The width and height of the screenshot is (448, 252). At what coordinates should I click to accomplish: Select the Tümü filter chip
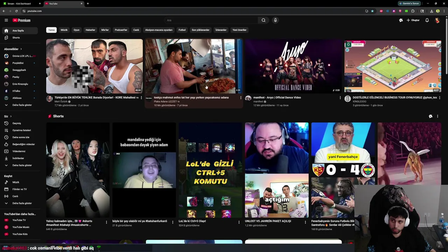tap(51, 30)
